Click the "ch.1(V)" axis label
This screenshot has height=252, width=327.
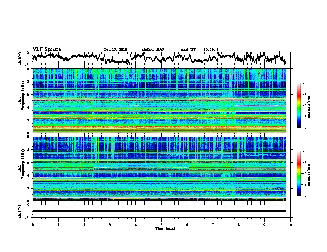19,58
